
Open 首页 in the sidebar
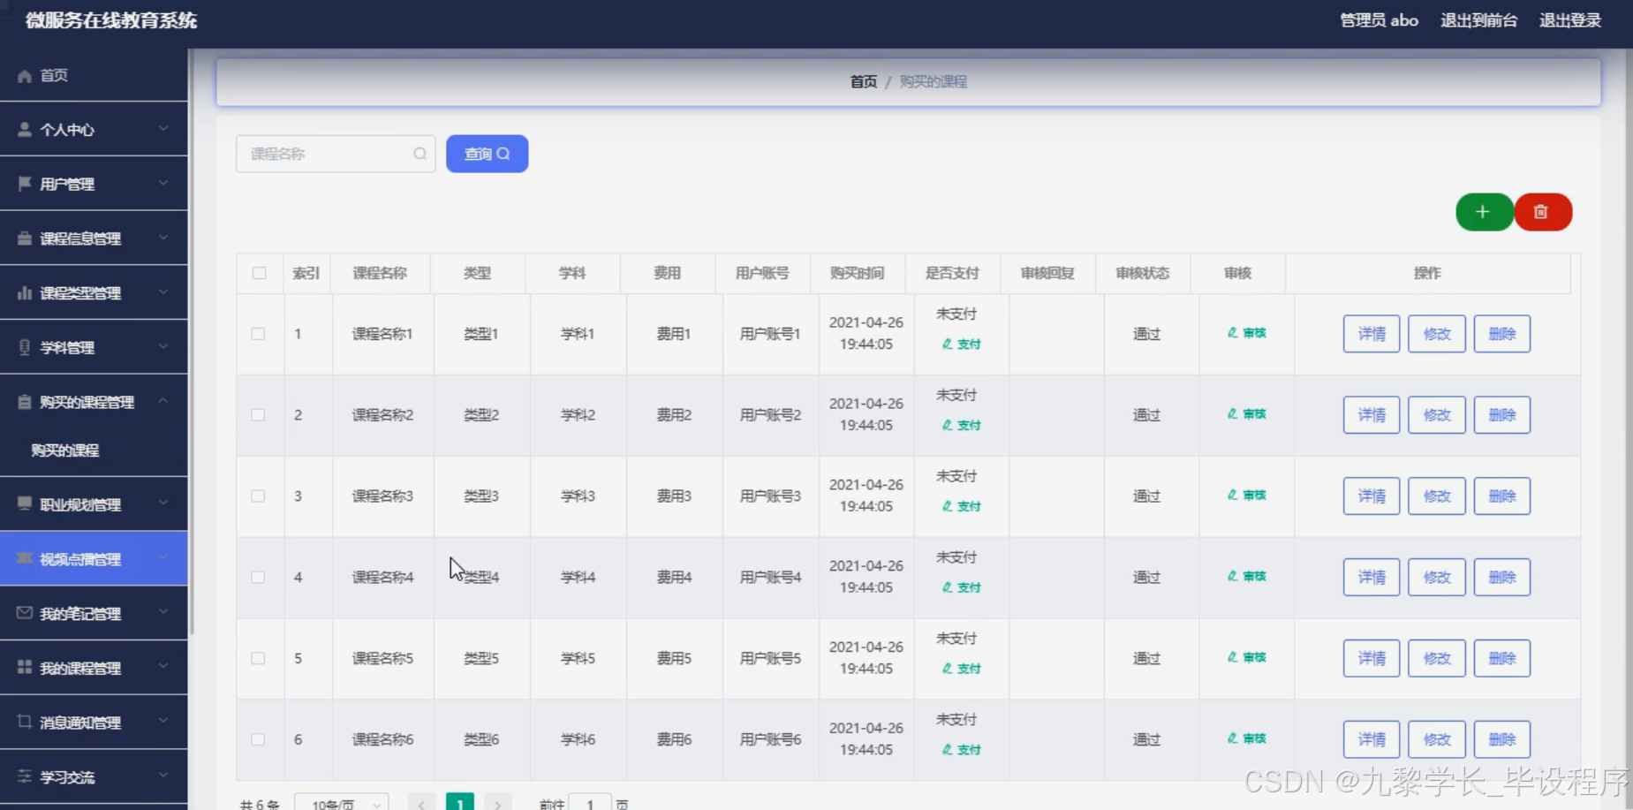(94, 75)
